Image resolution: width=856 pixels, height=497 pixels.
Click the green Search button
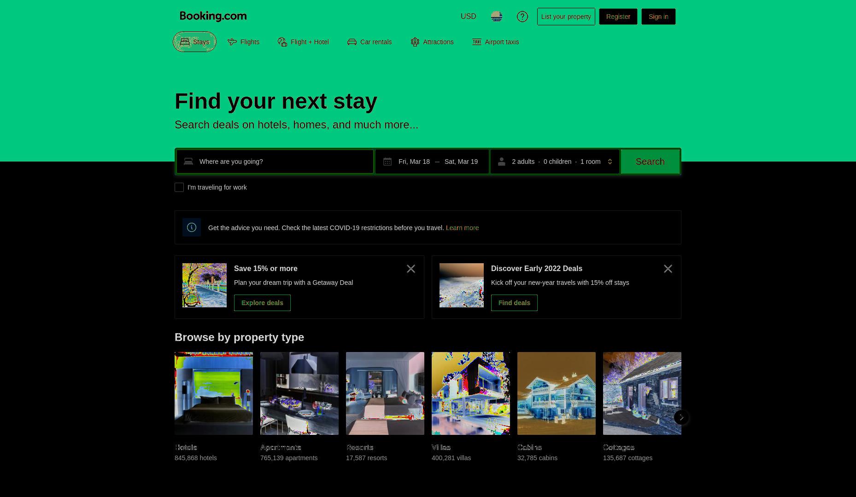tap(650, 162)
